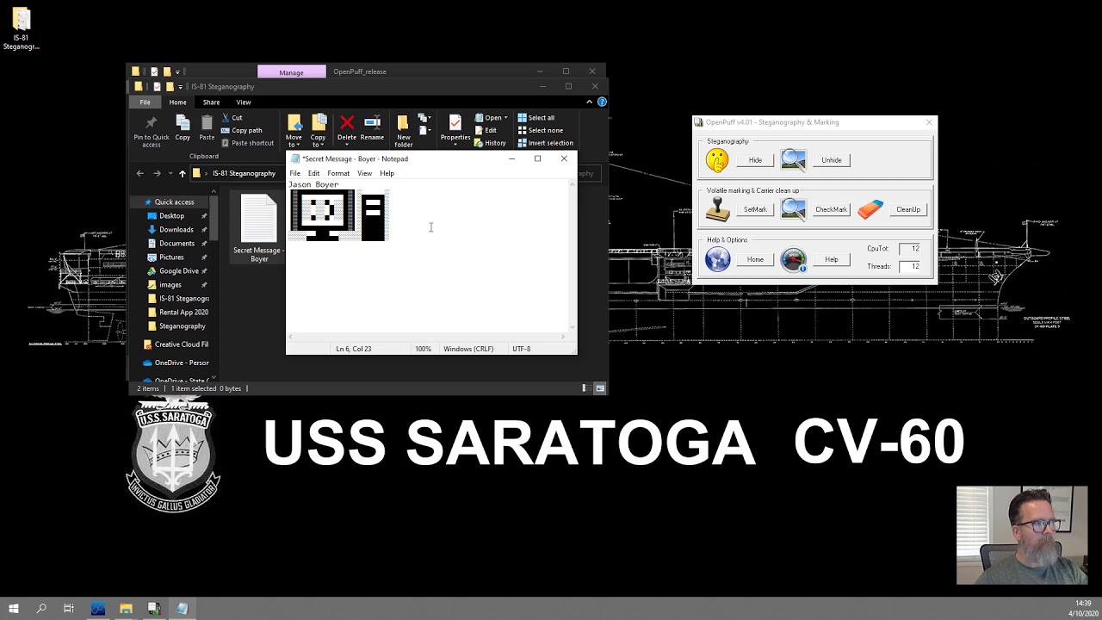Click the magnifier image icon beside CheckMark
Viewport: 1102px width, 620px height.
(x=793, y=209)
